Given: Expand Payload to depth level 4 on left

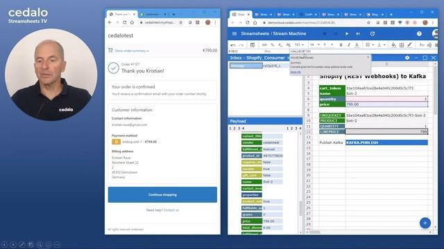Looking at the screenshot, I should tap(243, 129).
